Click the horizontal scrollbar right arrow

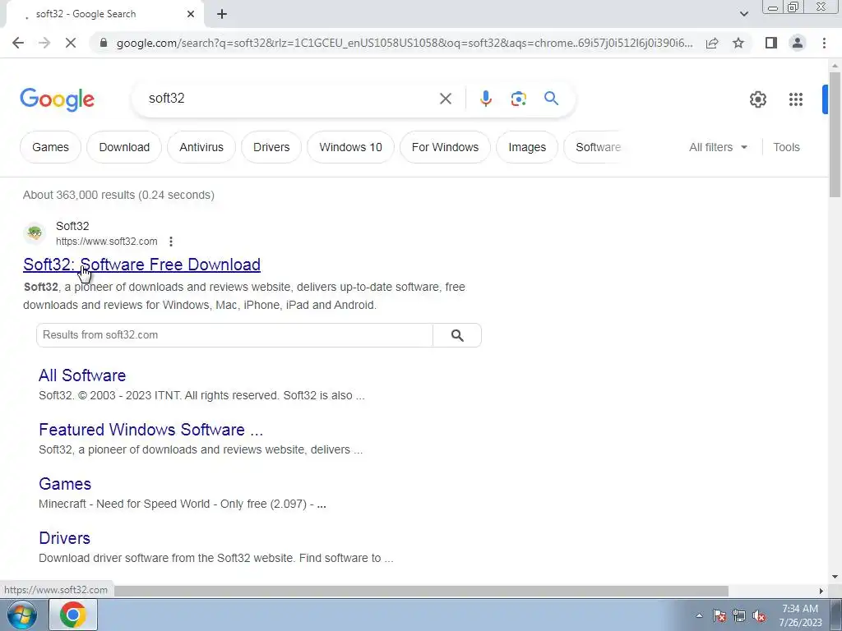(821, 591)
